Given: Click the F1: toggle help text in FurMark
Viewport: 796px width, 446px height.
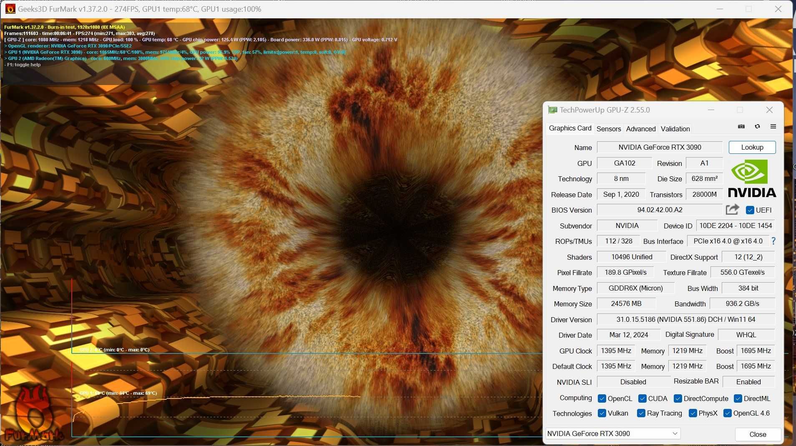Looking at the screenshot, I should (23, 65).
